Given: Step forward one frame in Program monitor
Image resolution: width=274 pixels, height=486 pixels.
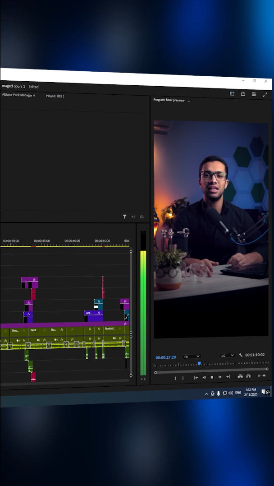Looking at the screenshot, I should point(220,377).
